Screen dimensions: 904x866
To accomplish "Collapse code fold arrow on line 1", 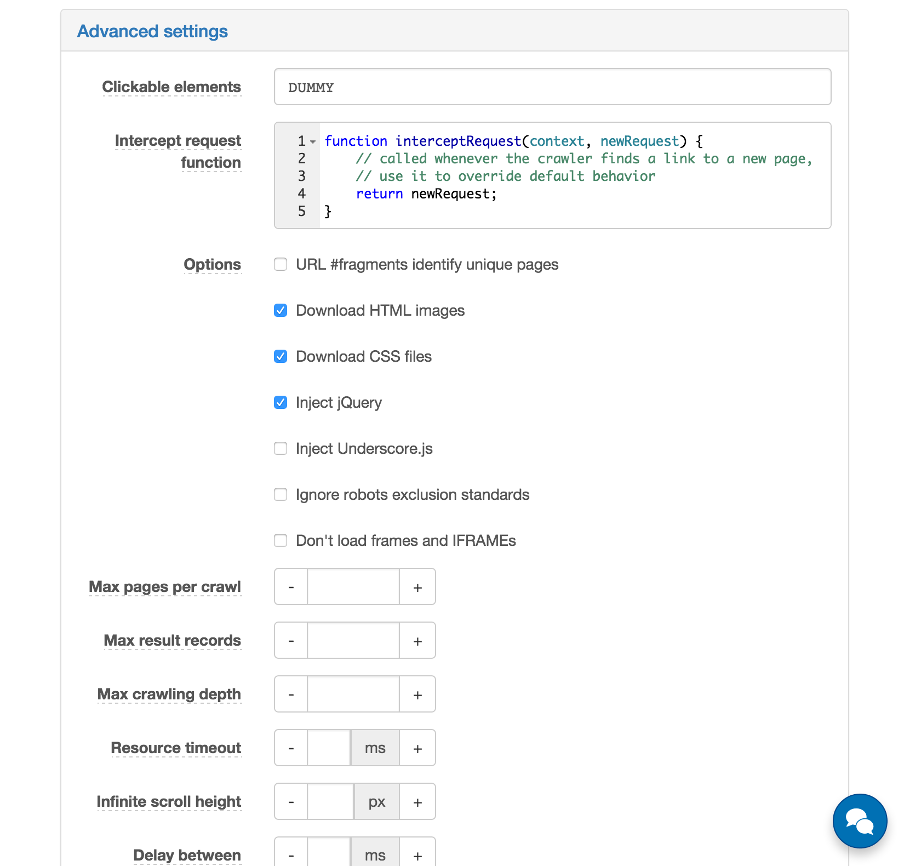I will click(313, 141).
